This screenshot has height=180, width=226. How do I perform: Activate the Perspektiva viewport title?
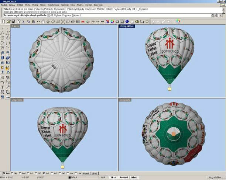click(127, 26)
